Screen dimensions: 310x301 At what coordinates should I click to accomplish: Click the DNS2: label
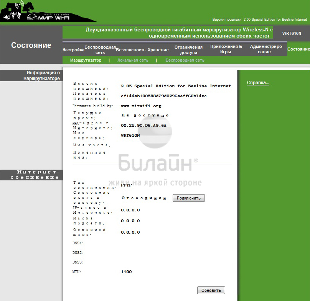click(78, 253)
